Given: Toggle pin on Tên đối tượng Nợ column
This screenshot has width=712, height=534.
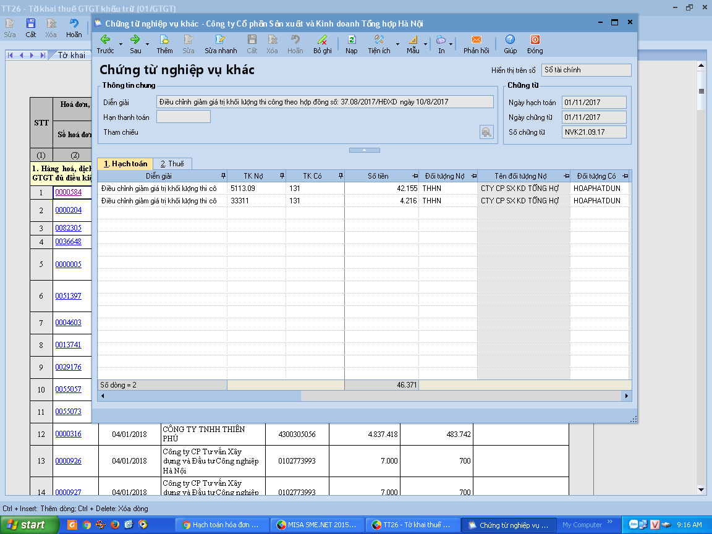Looking at the screenshot, I should coord(566,176).
